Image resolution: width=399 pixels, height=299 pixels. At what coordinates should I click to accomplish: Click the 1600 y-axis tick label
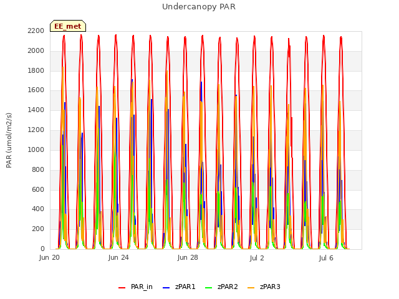tap(36, 90)
